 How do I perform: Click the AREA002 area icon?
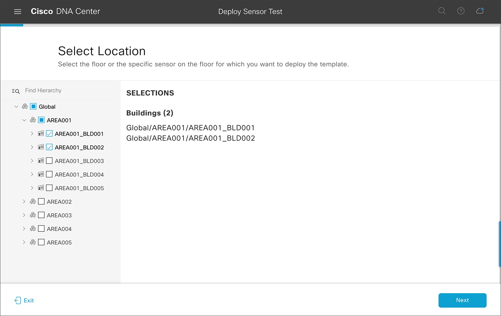(33, 201)
